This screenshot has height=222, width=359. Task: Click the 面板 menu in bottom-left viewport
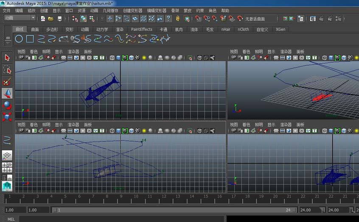(x=88, y=125)
